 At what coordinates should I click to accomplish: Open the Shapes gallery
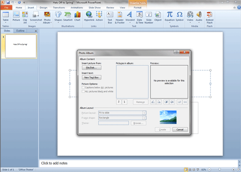pos(58,15)
